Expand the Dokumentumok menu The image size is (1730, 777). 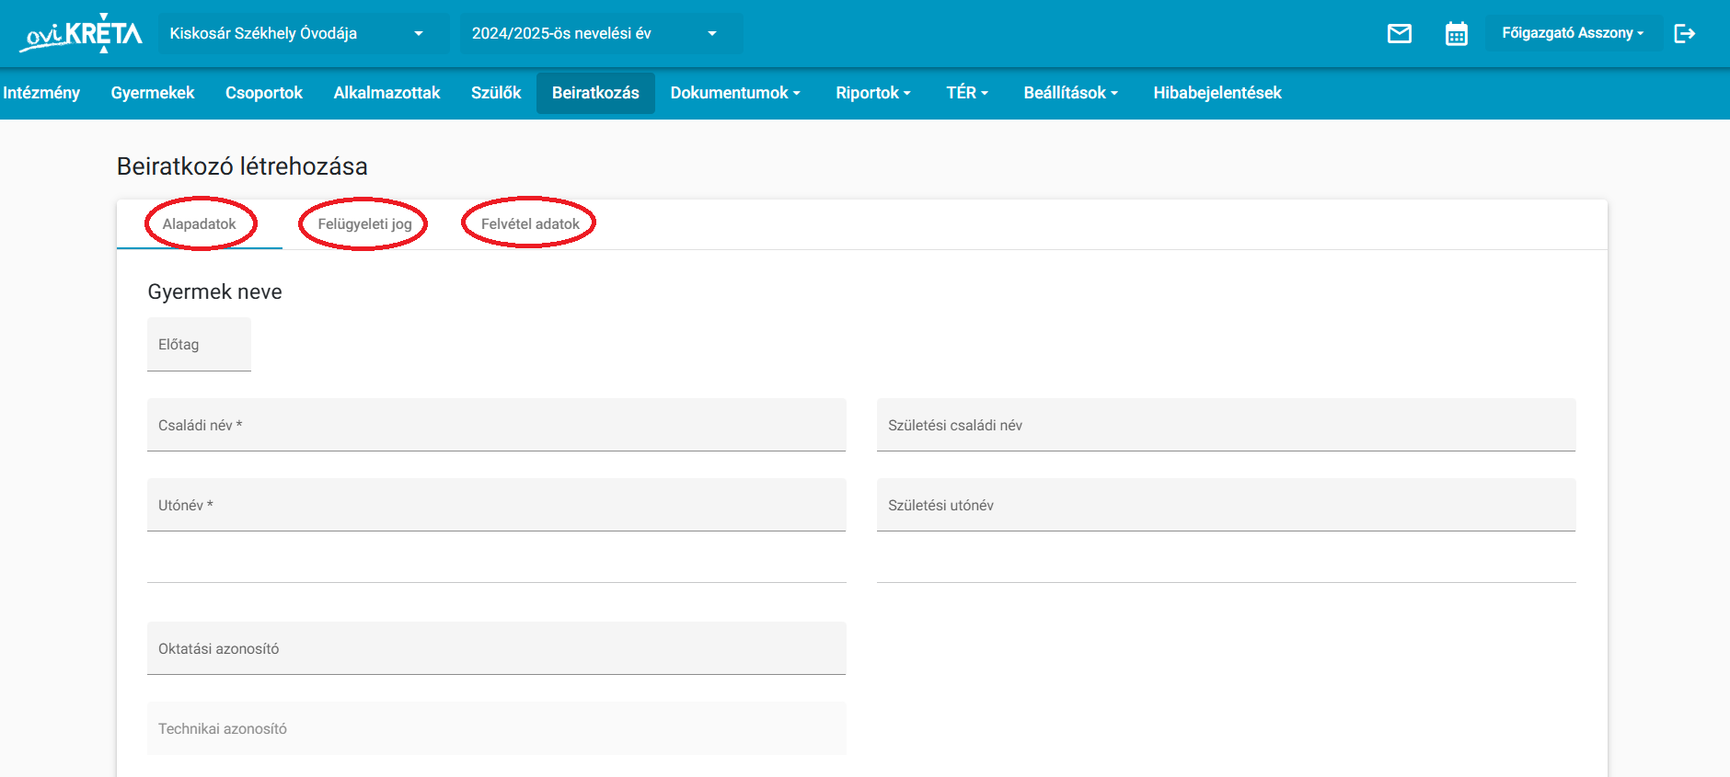tap(735, 93)
